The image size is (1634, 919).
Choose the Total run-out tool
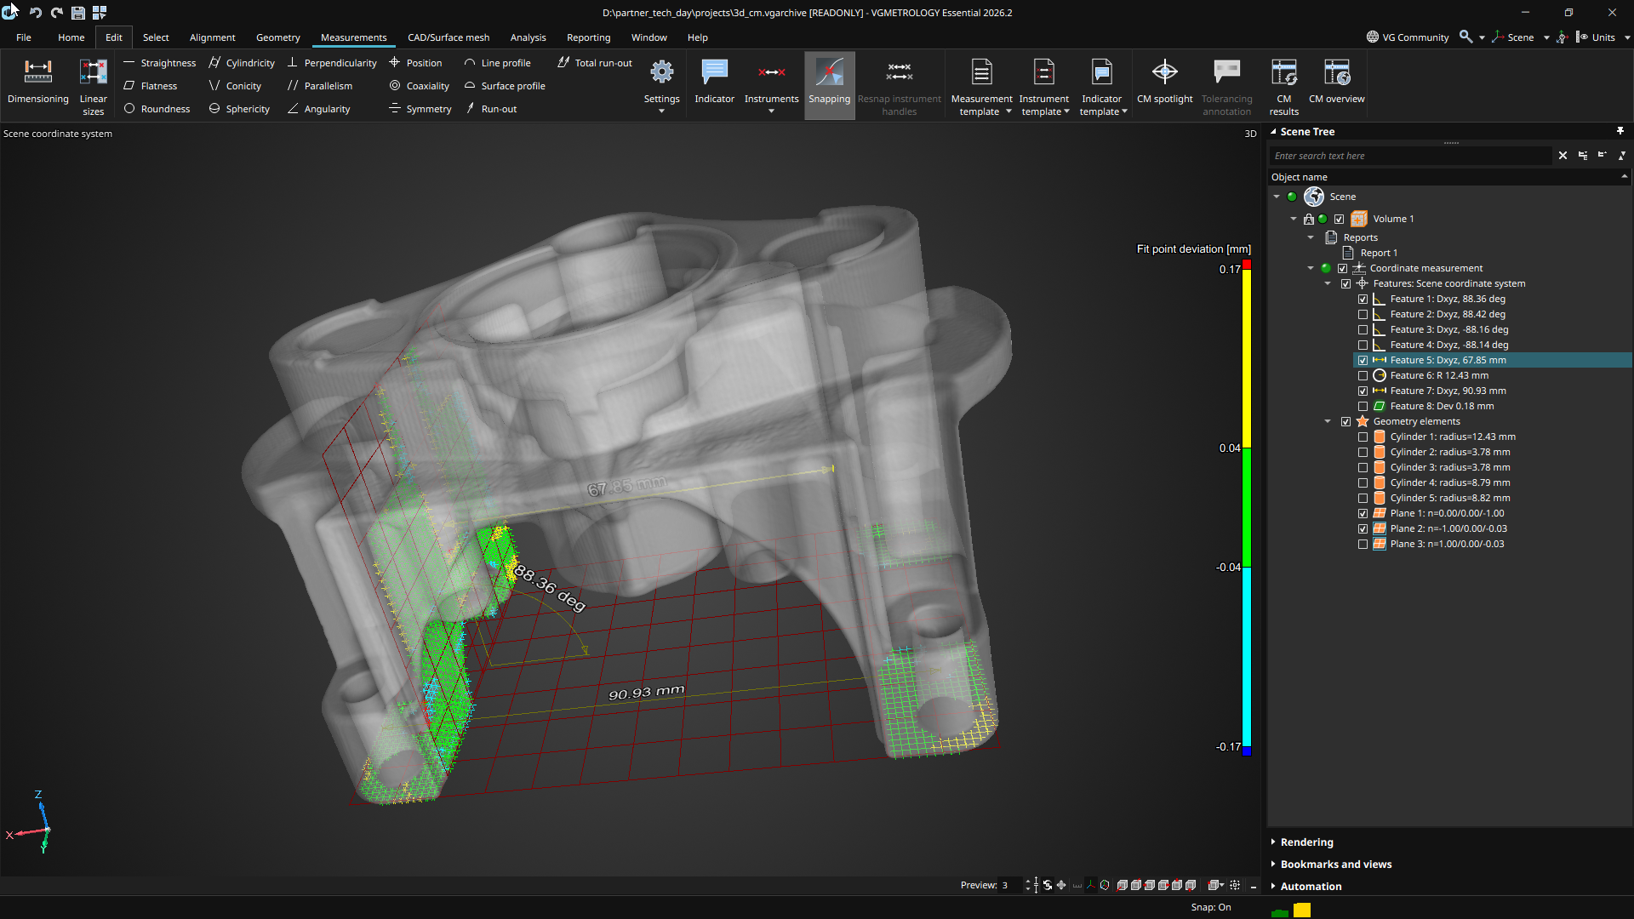point(595,63)
